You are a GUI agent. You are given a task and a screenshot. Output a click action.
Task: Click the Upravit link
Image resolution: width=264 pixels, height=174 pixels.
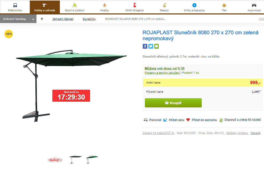(255, 133)
